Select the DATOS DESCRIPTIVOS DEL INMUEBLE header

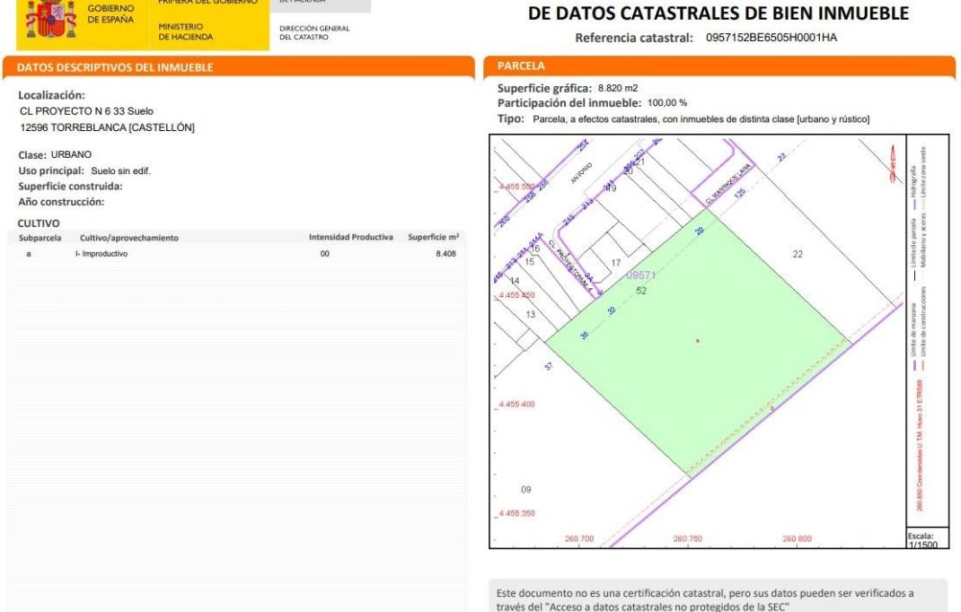click(116, 67)
